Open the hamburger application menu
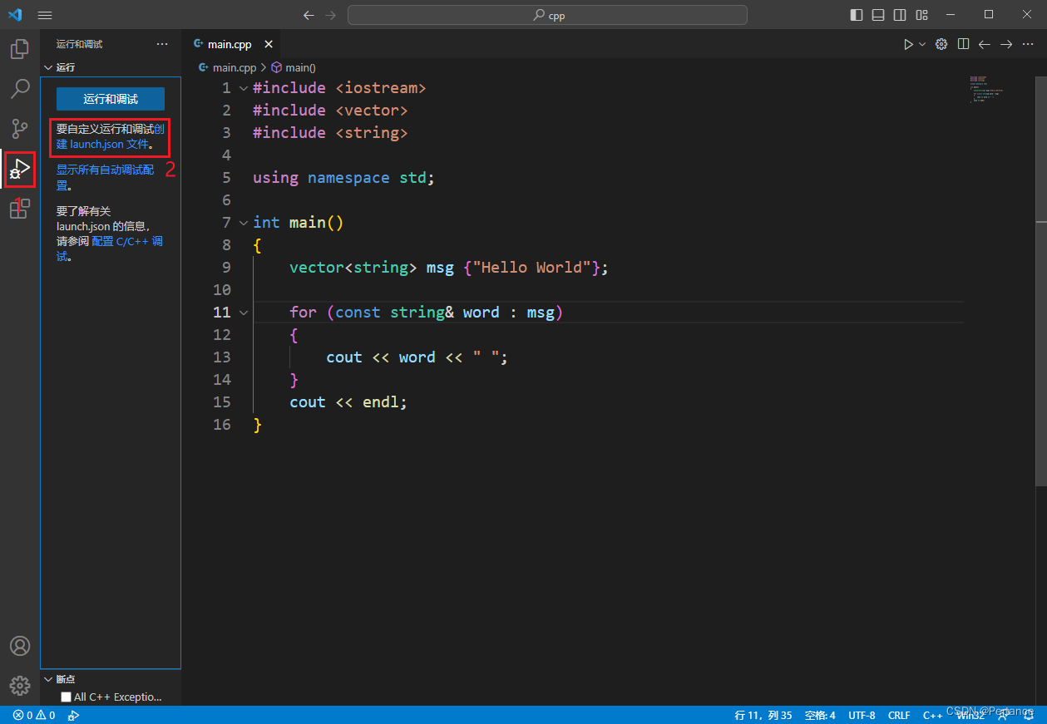1047x724 pixels. click(x=45, y=15)
